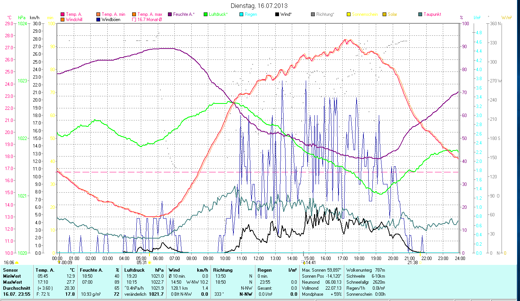This screenshot has width=520, height=301.
Task: Click the Vollmond date 22.07.13
Action: 333,288
